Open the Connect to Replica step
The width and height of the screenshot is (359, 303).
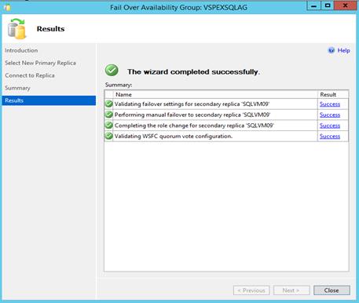click(30, 75)
